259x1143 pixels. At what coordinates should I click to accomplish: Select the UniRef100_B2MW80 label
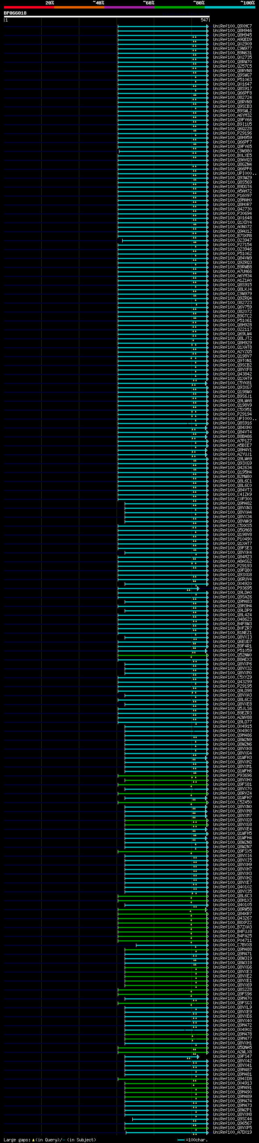click(x=232, y=477)
